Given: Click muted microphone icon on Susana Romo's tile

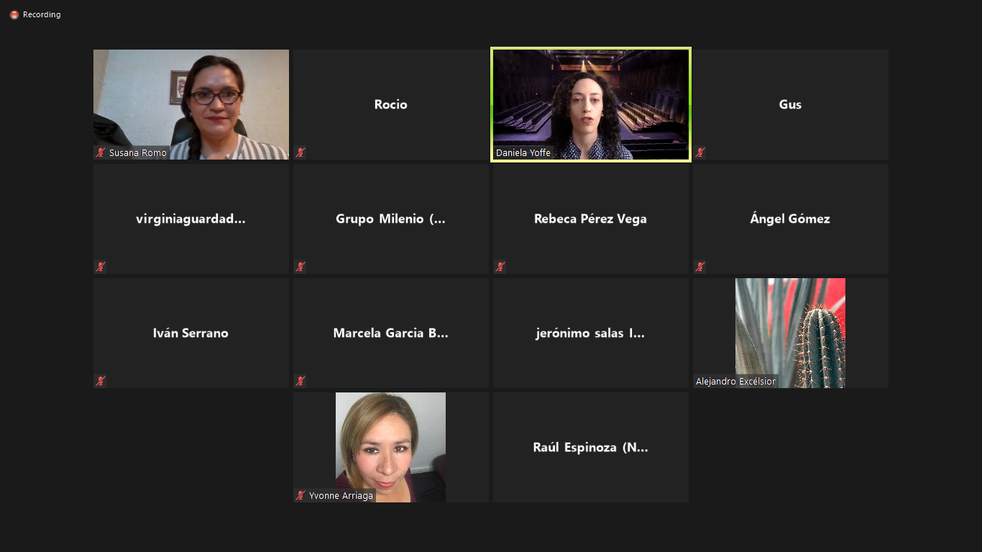Looking at the screenshot, I should (101, 152).
